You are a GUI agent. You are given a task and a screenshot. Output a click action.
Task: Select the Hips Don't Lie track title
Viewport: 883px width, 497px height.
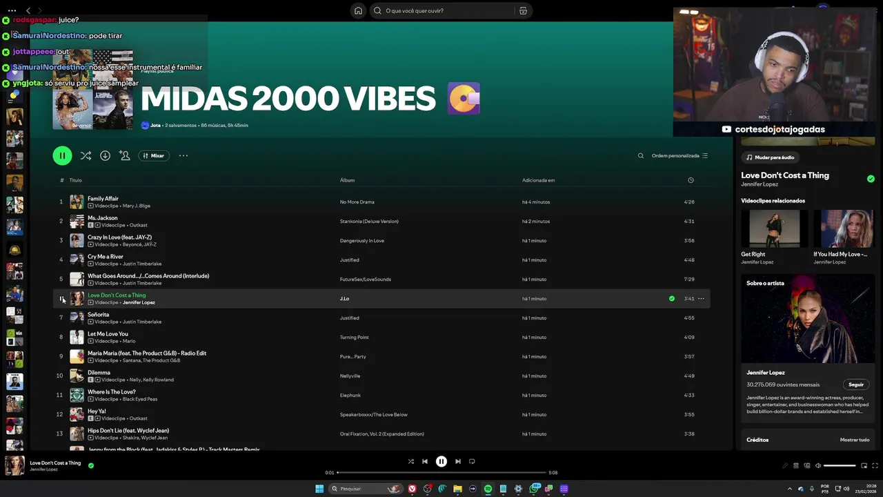pyautogui.click(x=128, y=431)
